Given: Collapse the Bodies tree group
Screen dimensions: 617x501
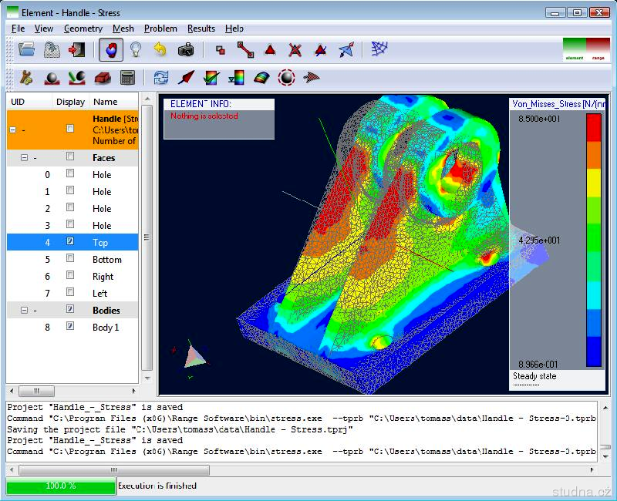Looking at the screenshot, I should [x=24, y=310].
